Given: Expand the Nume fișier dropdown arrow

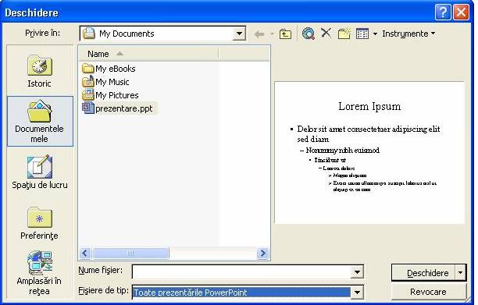Looking at the screenshot, I should pyautogui.click(x=357, y=271).
